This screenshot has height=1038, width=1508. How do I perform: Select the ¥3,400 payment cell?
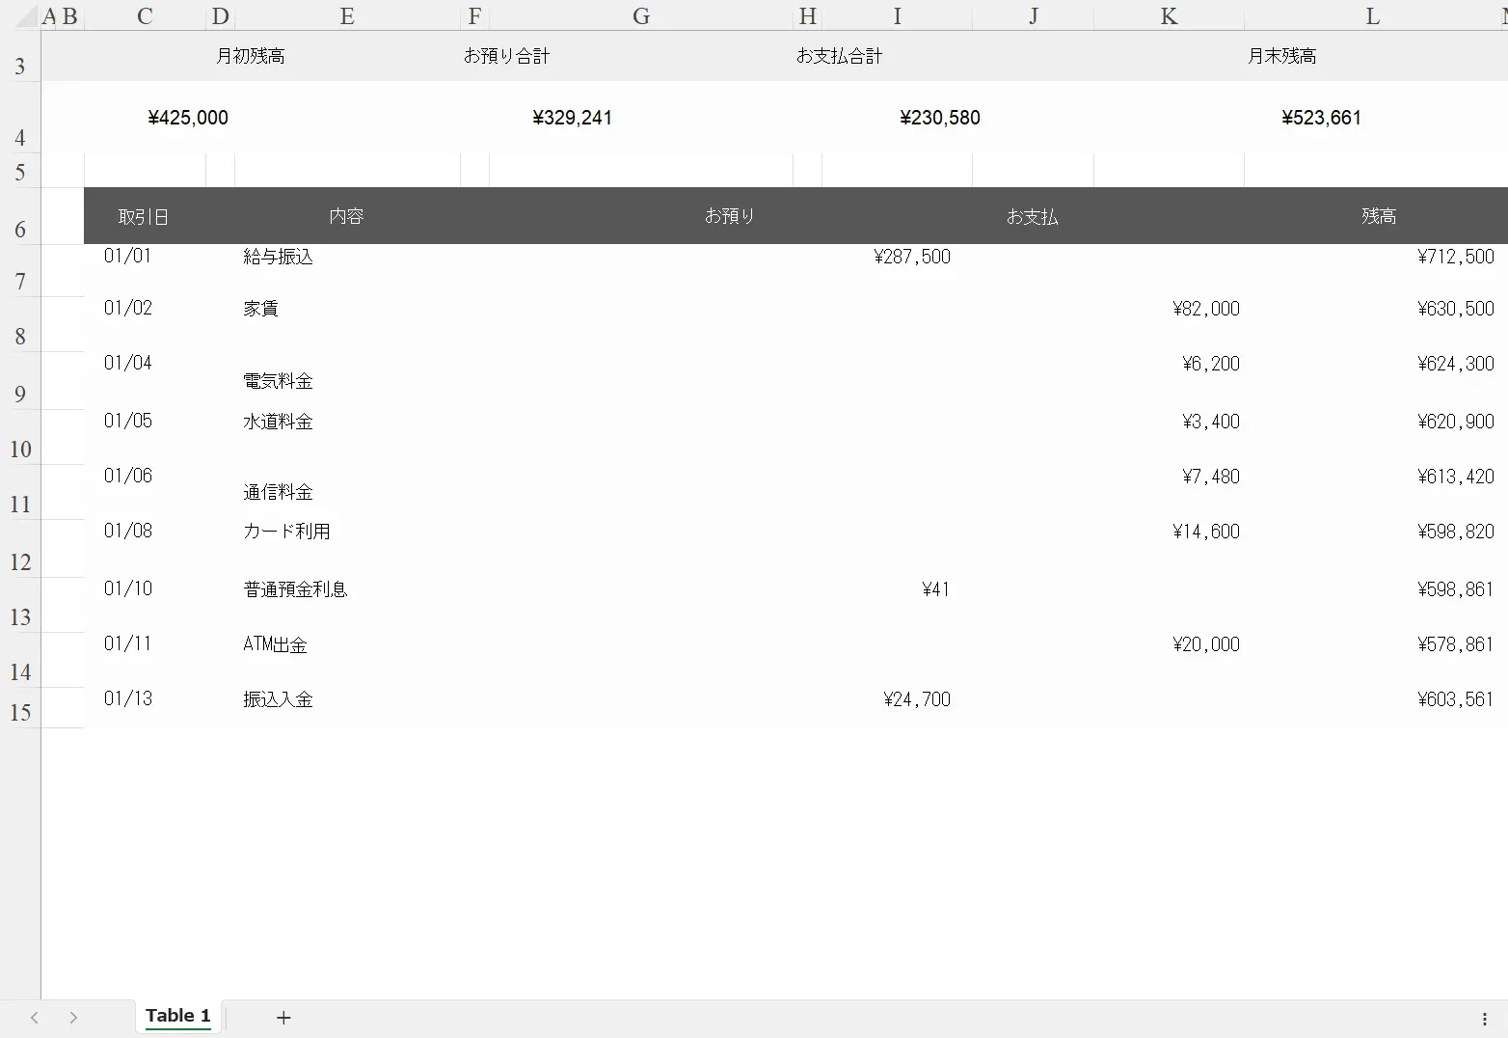[1211, 422]
